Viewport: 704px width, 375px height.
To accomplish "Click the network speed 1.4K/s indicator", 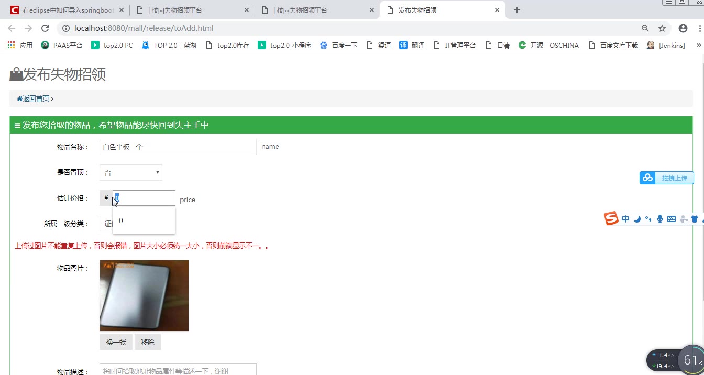I will pos(663,355).
